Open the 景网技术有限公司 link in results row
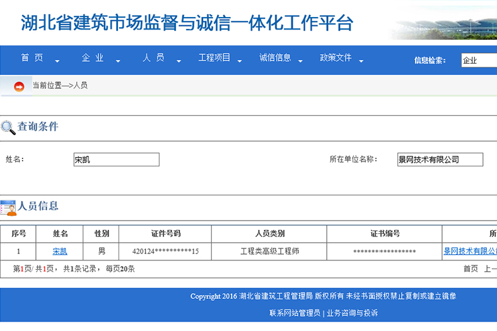Viewport: 497px width, 331px height. 470,252
